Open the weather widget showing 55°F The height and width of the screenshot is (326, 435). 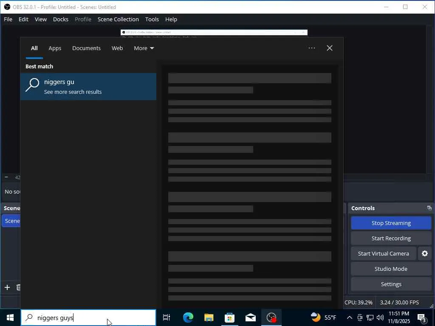point(323,318)
